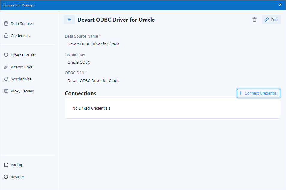The image size is (286, 190).
Task: Click the Credentials padlock icon
Action: (6, 35)
